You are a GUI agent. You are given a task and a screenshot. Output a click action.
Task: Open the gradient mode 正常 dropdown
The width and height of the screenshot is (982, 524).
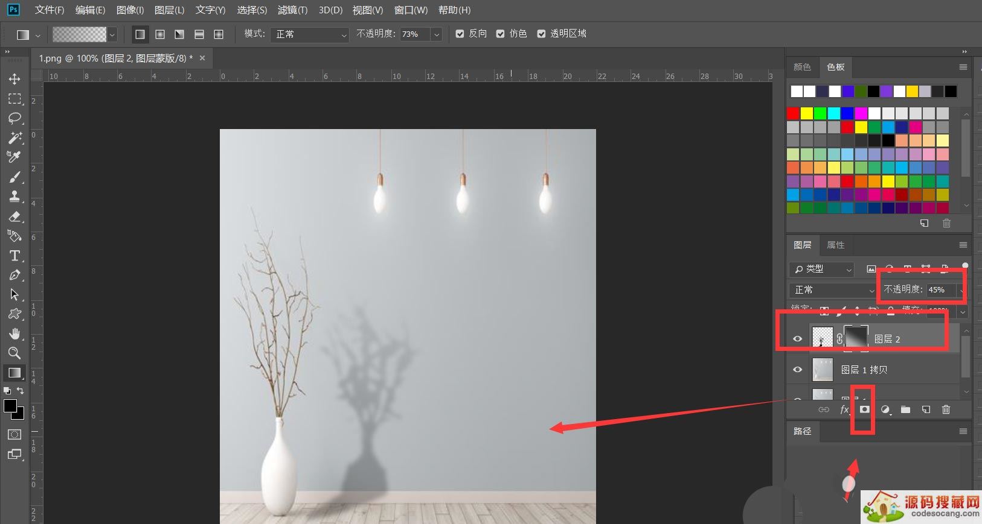309,34
